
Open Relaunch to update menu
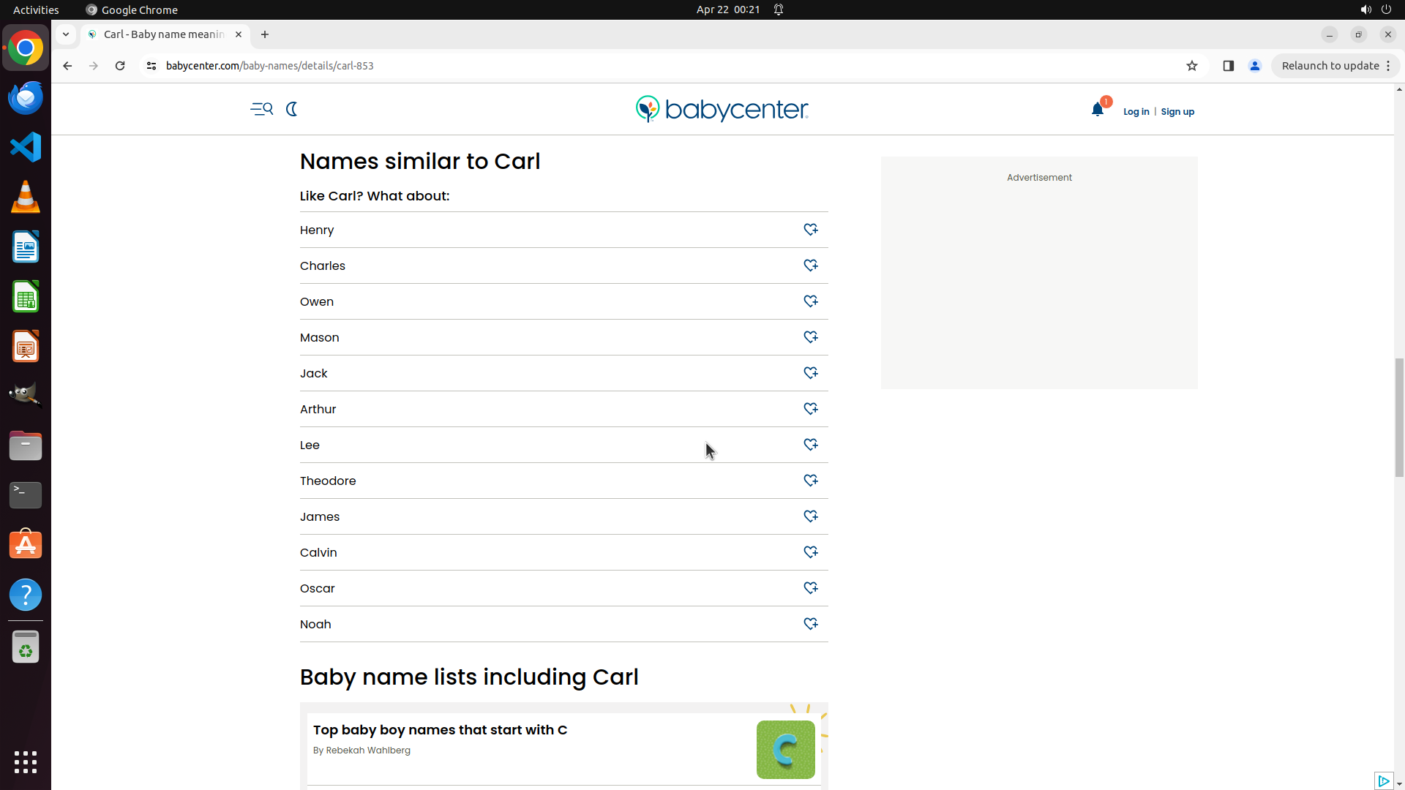click(x=1335, y=66)
